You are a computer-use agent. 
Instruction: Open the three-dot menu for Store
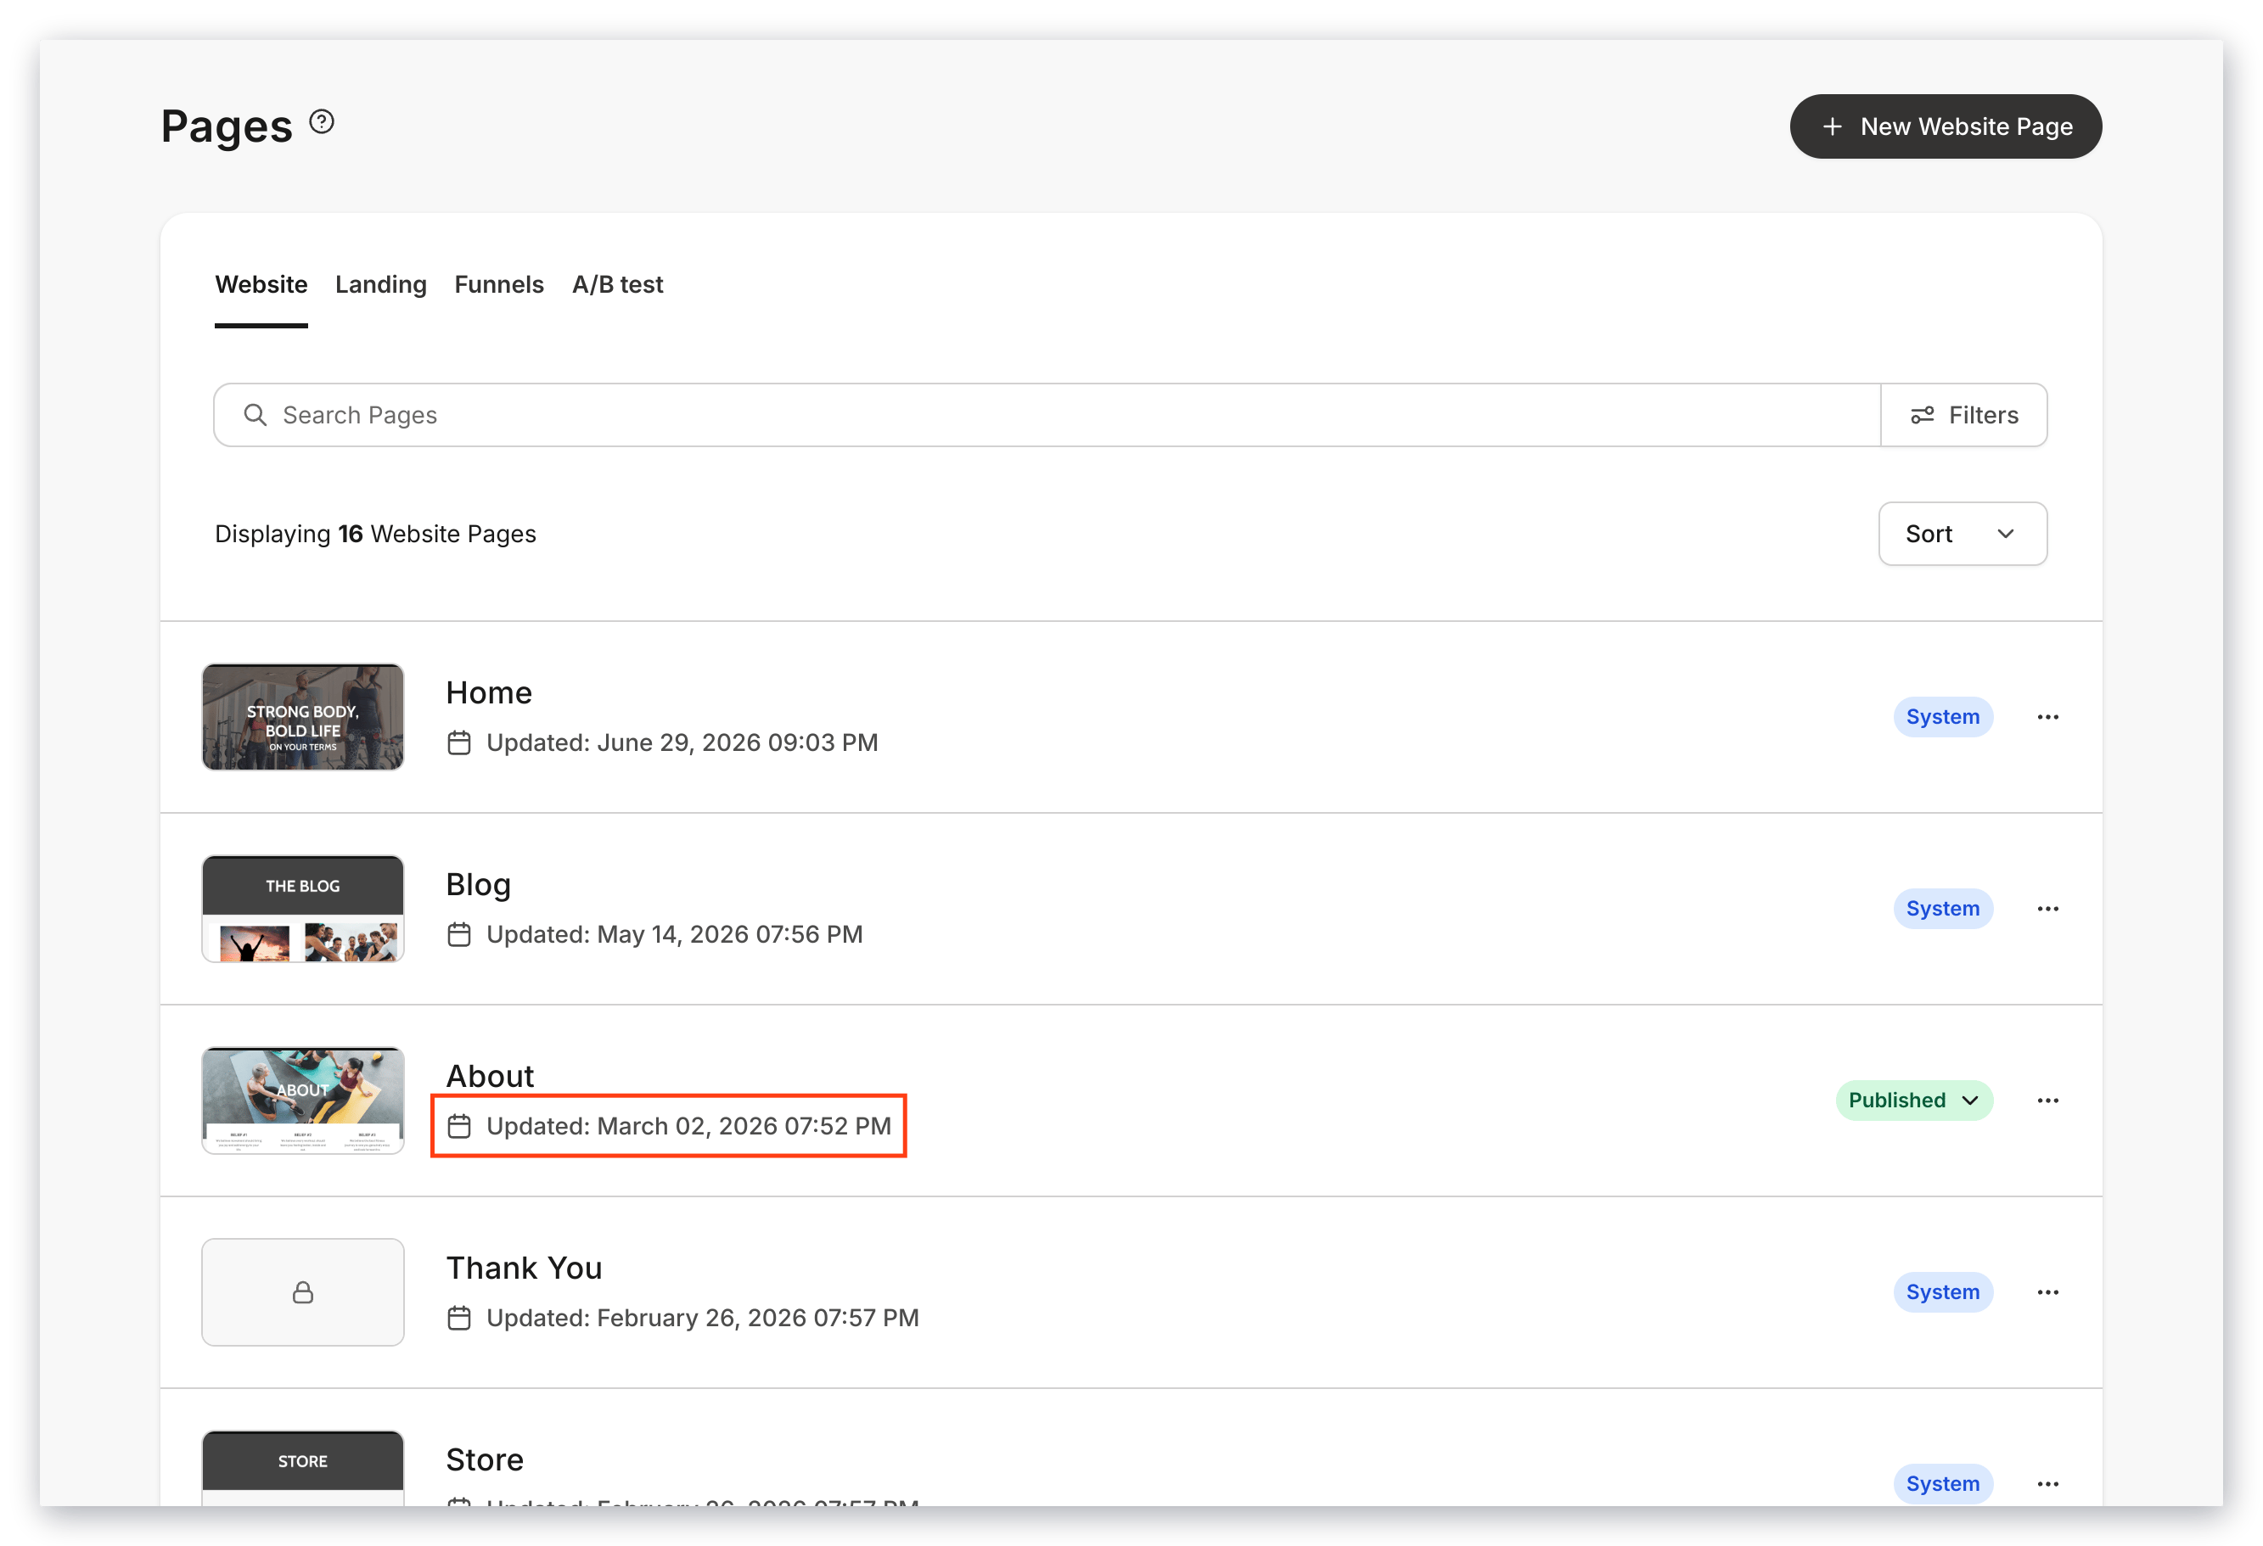click(2047, 1484)
